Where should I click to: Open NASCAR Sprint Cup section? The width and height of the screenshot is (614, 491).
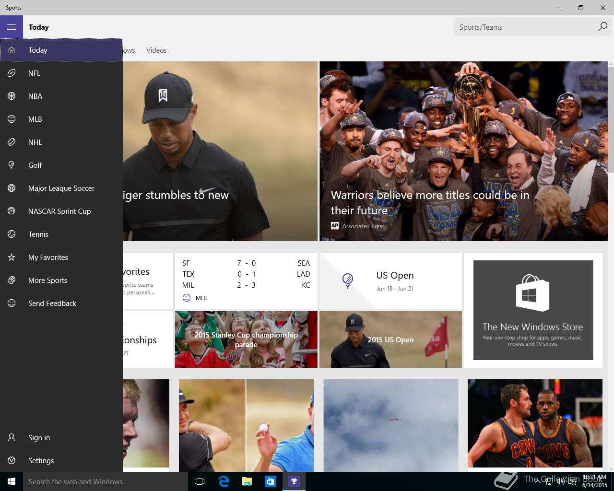point(61,211)
